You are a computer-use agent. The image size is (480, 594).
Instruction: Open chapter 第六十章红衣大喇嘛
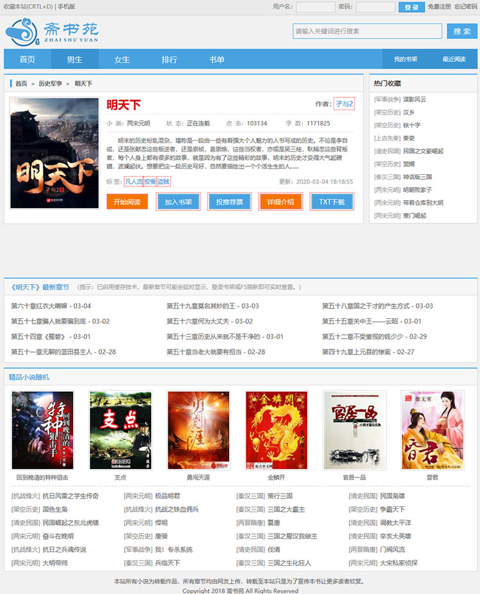click(39, 306)
